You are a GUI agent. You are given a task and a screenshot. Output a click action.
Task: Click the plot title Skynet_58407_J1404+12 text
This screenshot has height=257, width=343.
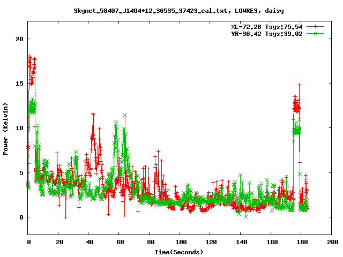(x=178, y=11)
